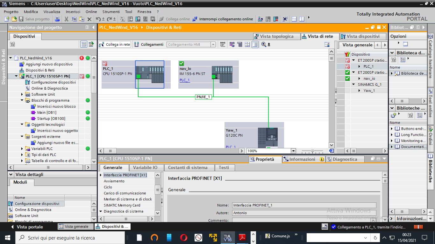
Task: Select Main [OB1] block in tree
Action: pos(46,112)
